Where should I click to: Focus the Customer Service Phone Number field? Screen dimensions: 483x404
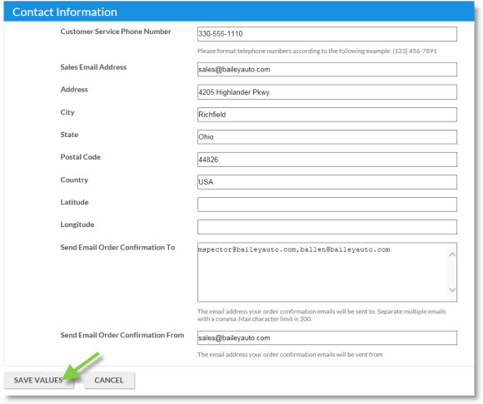326,34
